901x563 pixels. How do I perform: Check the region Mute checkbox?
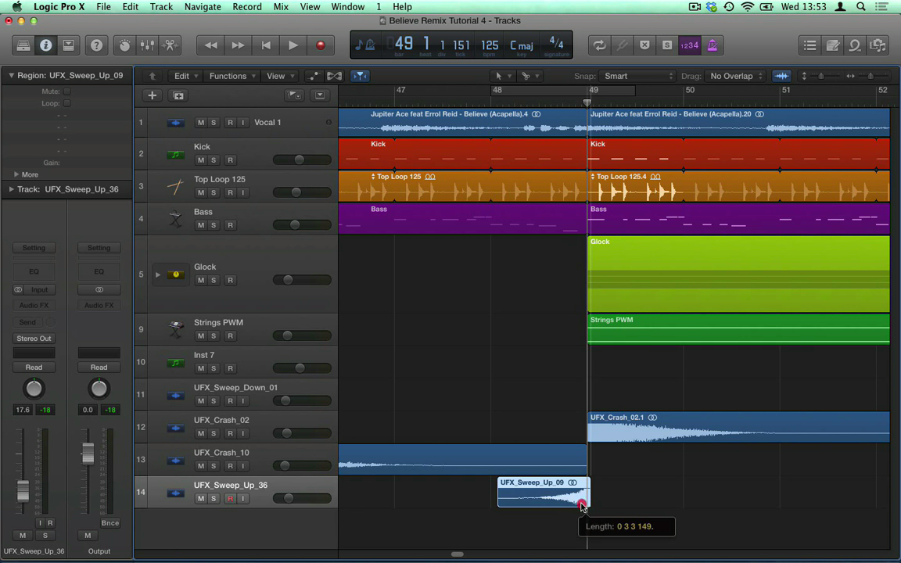click(x=67, y=91)
